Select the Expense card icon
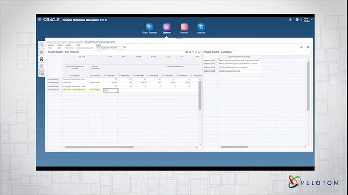The width and height of the screenshot is (348, 195). point(167,27)
